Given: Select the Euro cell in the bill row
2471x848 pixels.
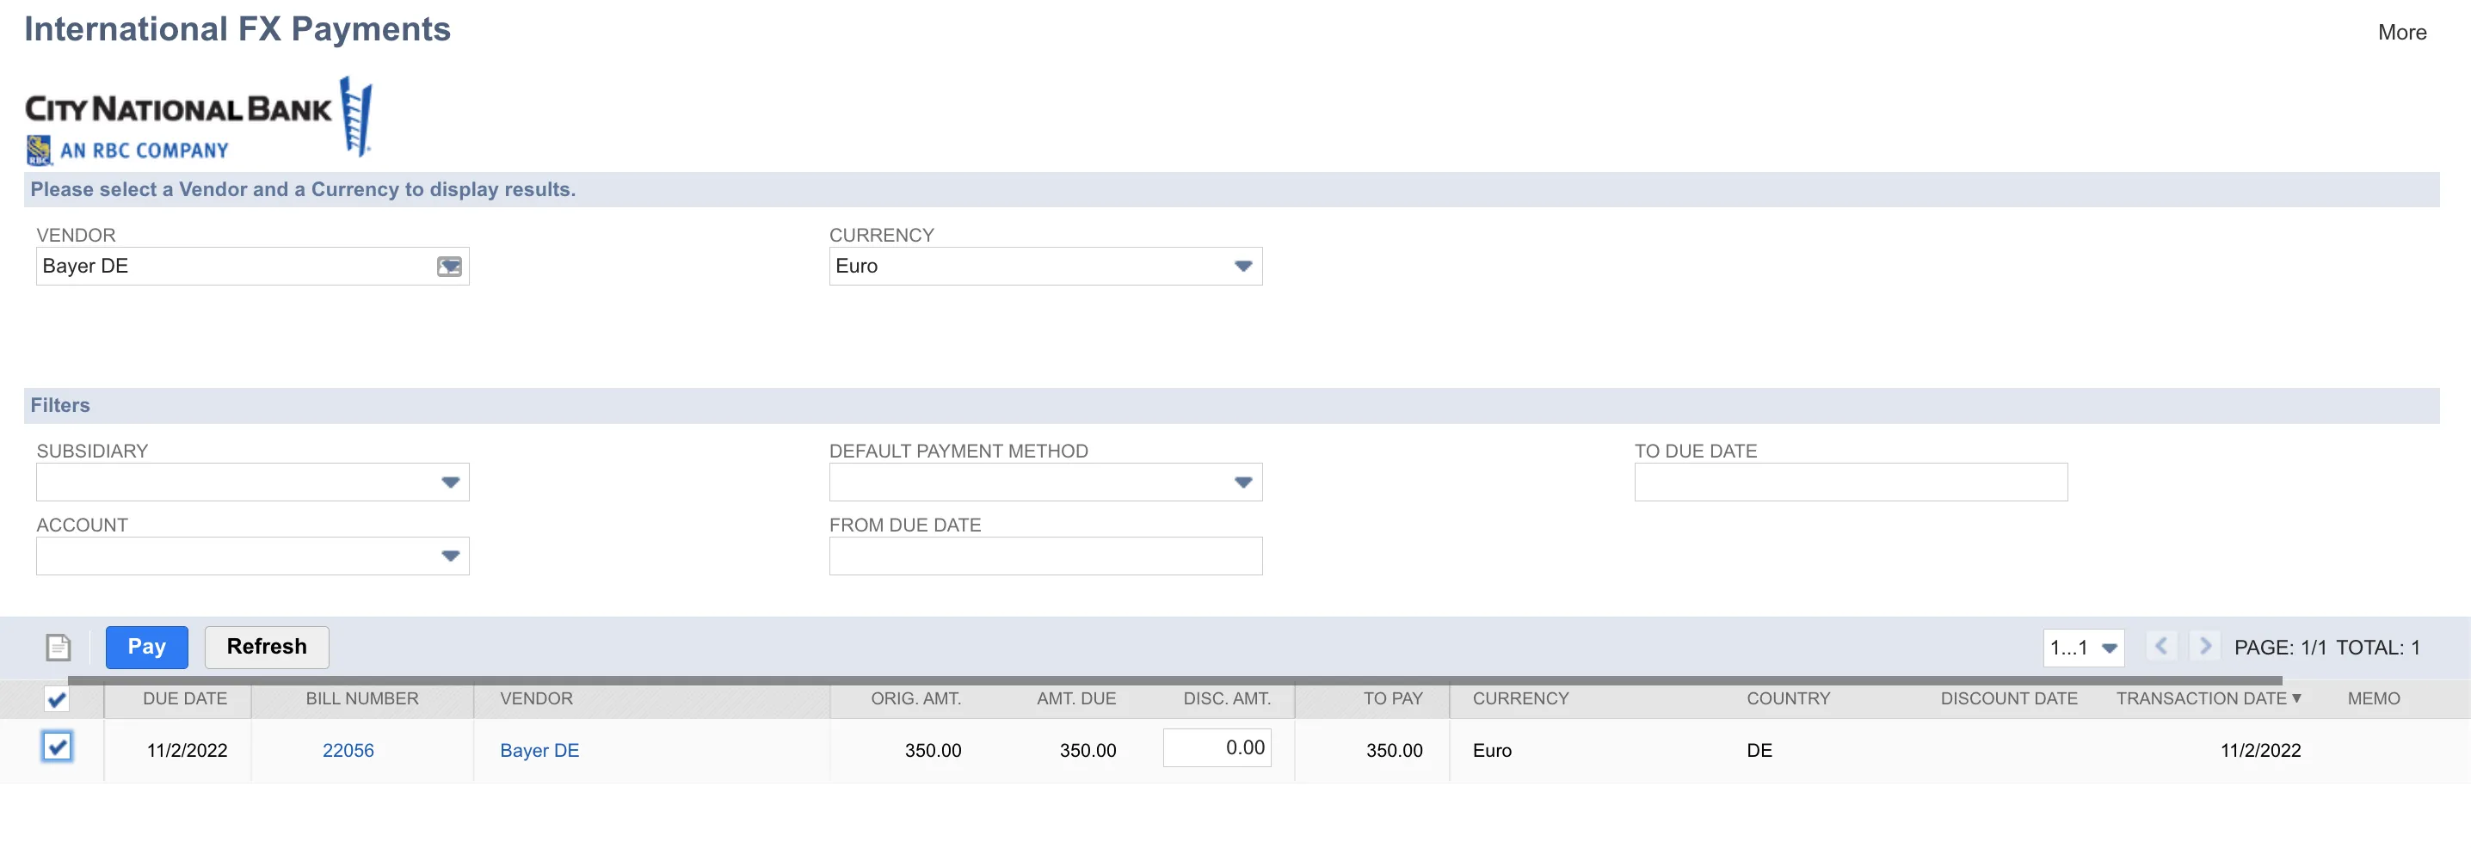Looking at the screenshot, I should [1493, 750].
